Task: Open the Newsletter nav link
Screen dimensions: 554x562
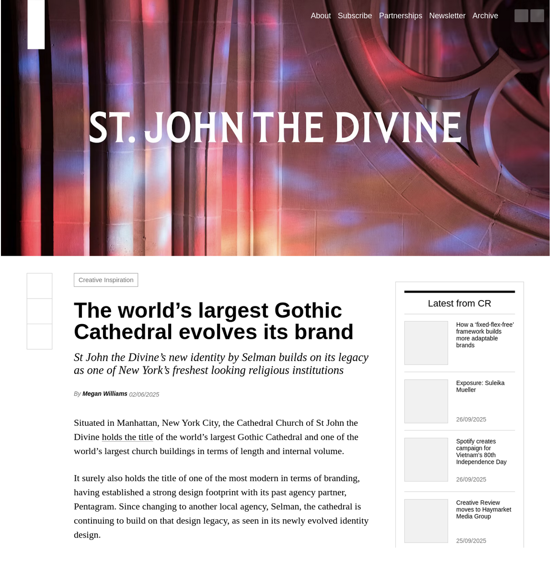Action: (x=447, y=16)
